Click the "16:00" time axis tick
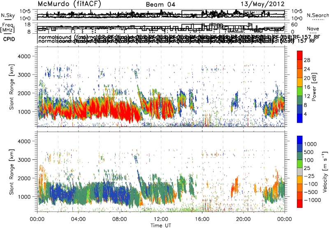Screen dimensions: 329x228 point(202,219)
